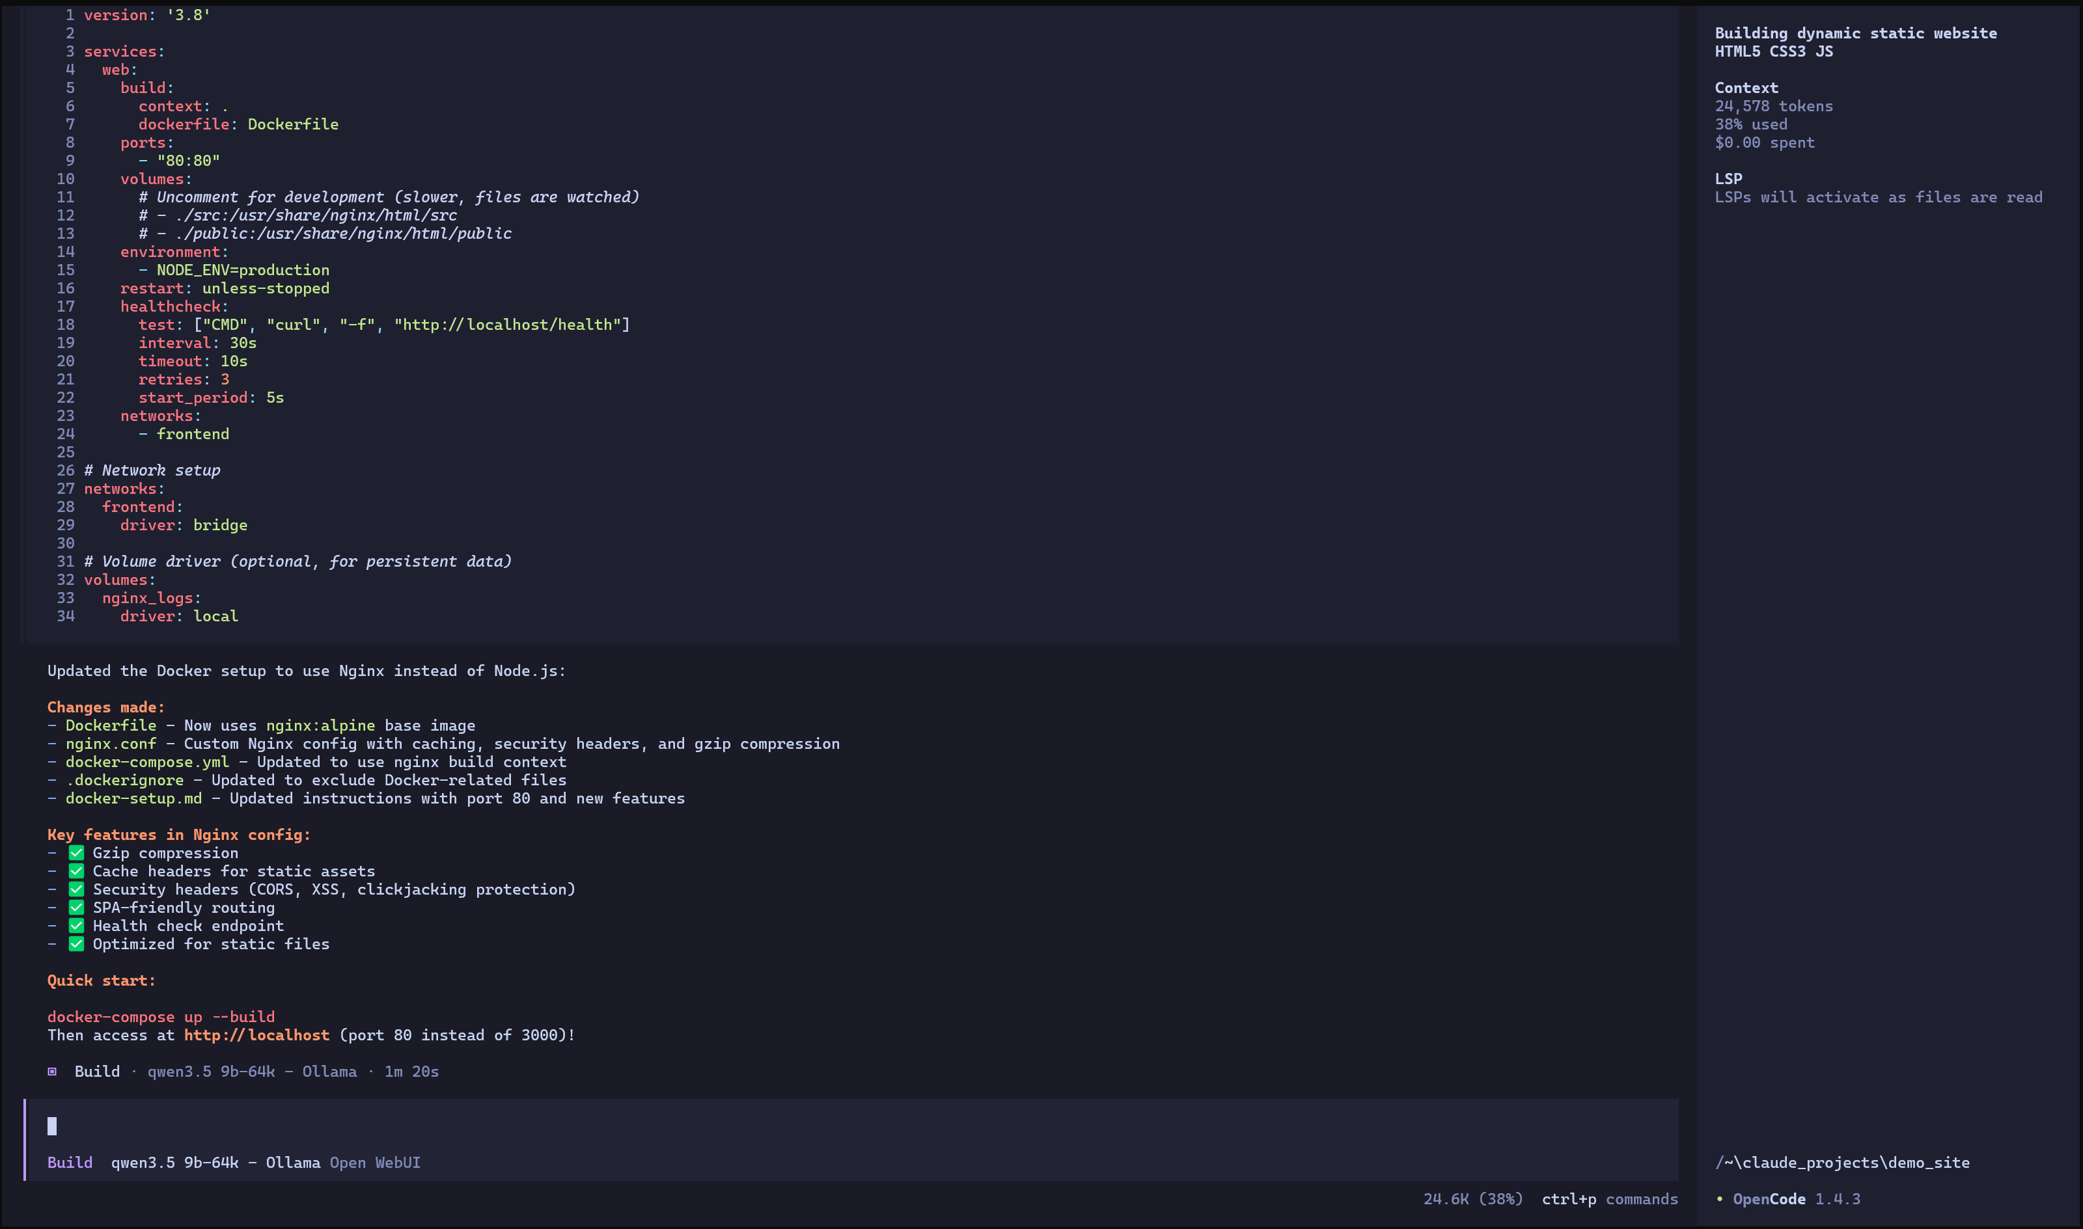Image resolution: width=2083 pixels, height=1229 pixels.
Task: Click the Build agent label under prompt
Action: 70,1163
